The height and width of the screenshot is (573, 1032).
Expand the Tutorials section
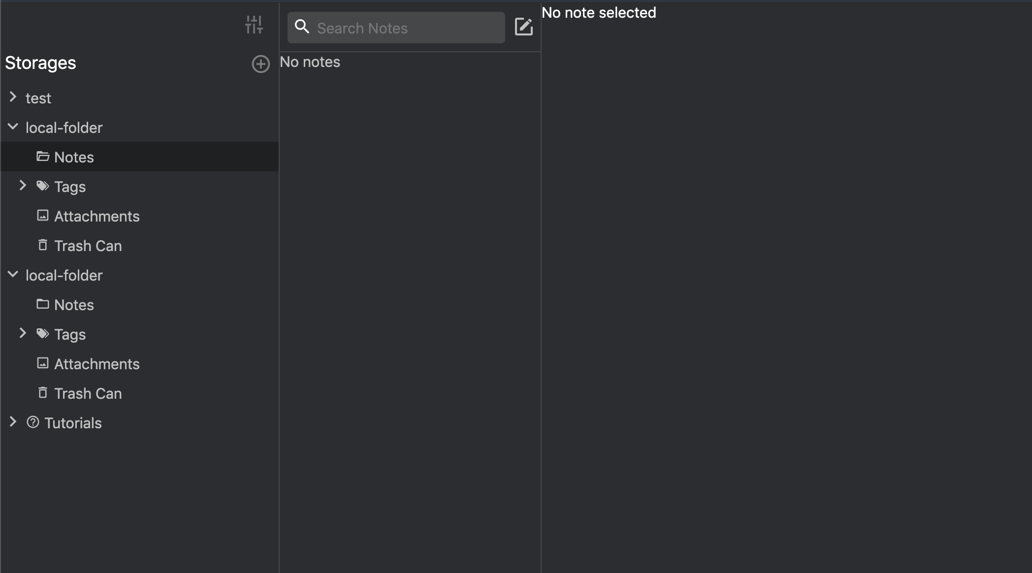(x=12, y=422)
